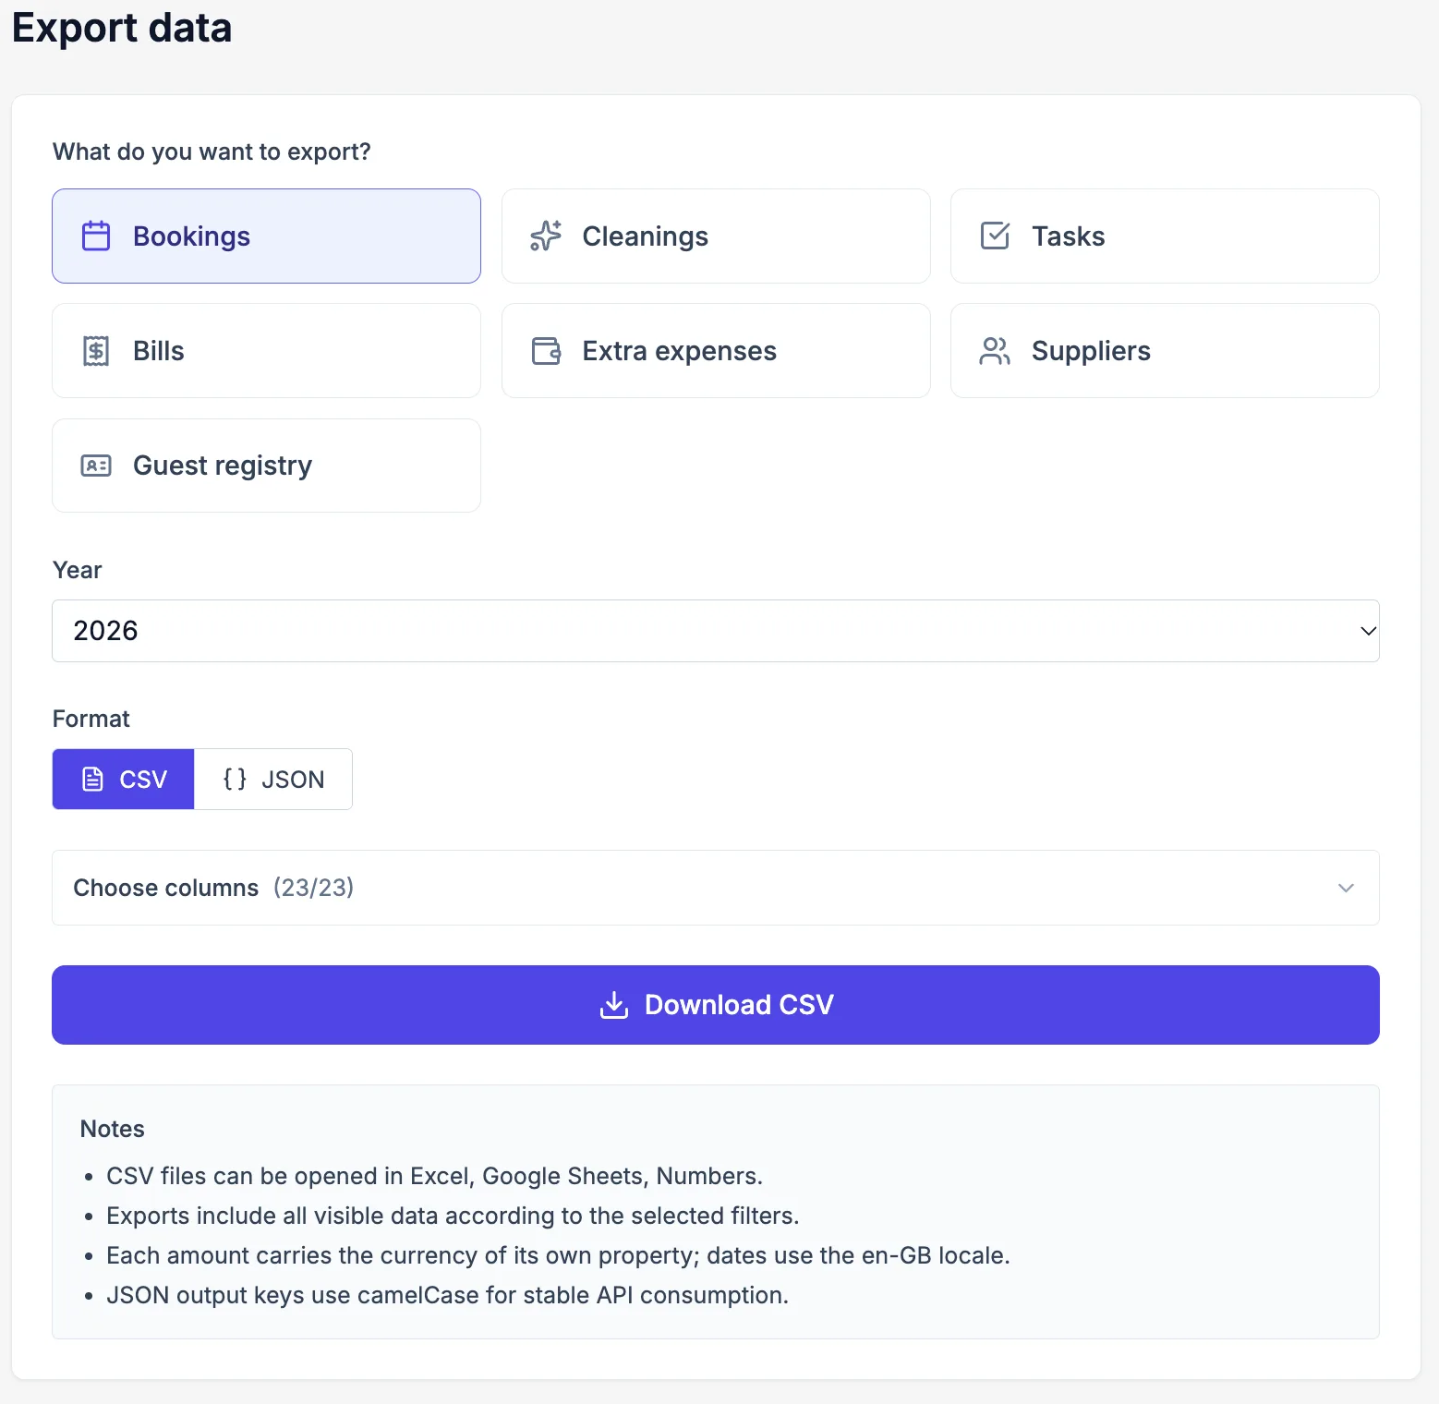Click the Year dropdown chevron arrow

pos(1368,631)
